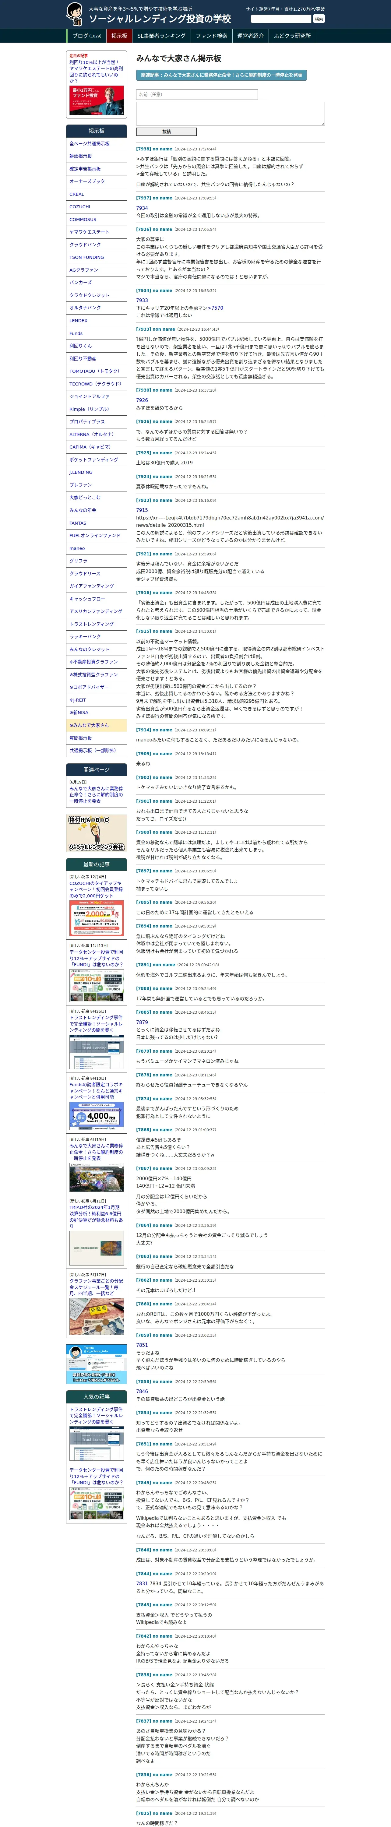Screen dimensions: 391x1827
Task: Click the ソーシャルレンディング会社 格付け banner
Action: 97,833
